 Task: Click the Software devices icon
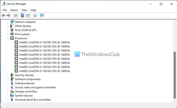pyautogui.click(x=12, y=83)
